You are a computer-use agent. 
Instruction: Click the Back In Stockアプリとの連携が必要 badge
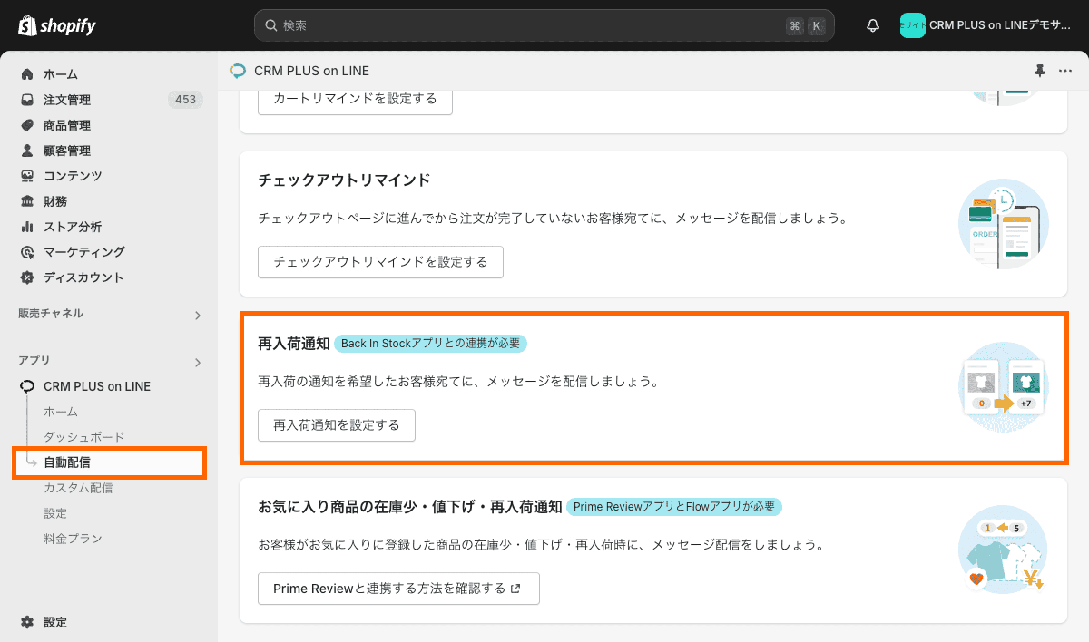coord(430,343)
